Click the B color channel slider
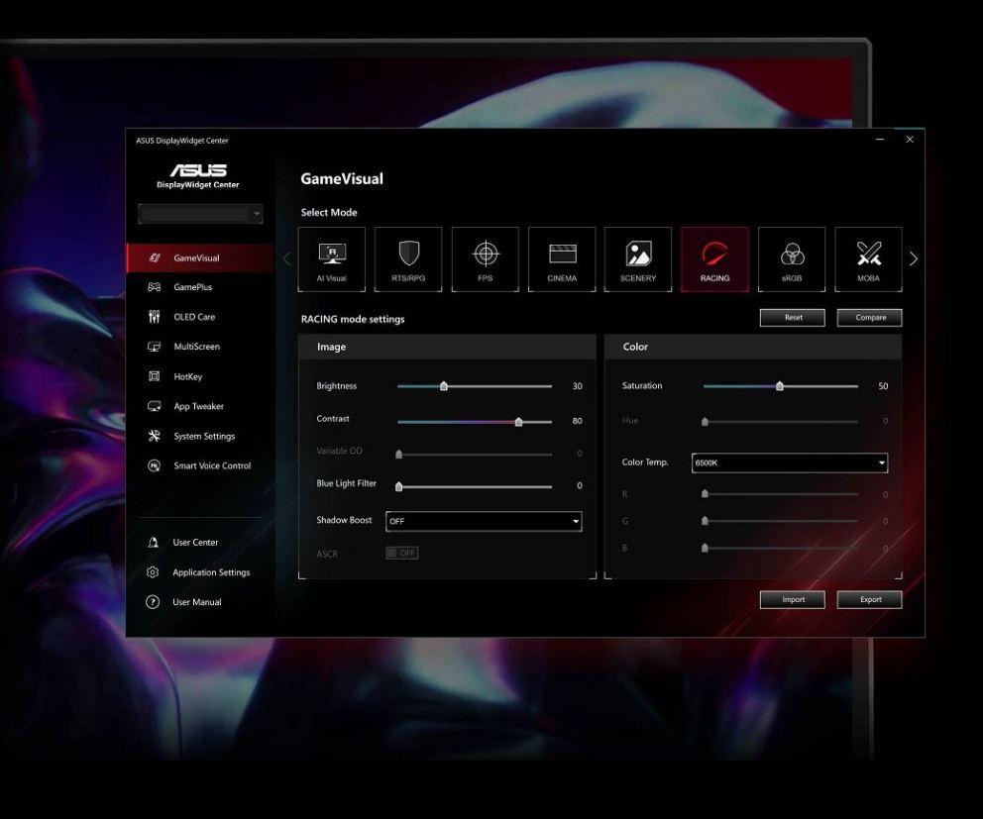Image resolution: width=983 pixels, height=819 pixels. 781,548
